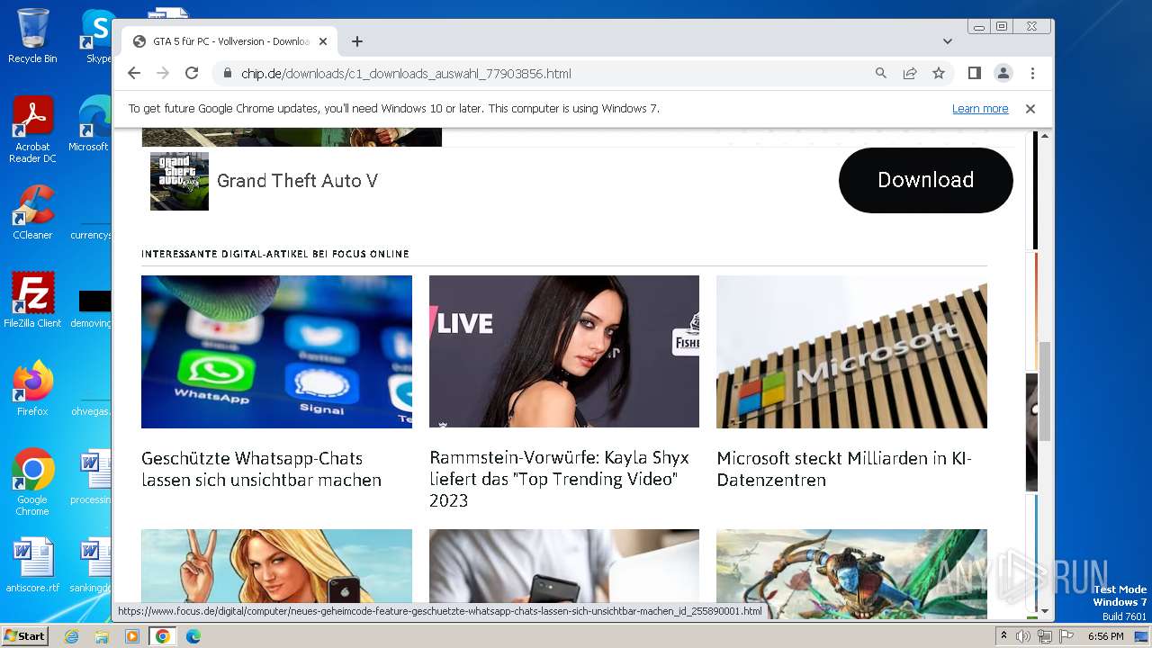Open the Learn more link

tap(980, 108)
